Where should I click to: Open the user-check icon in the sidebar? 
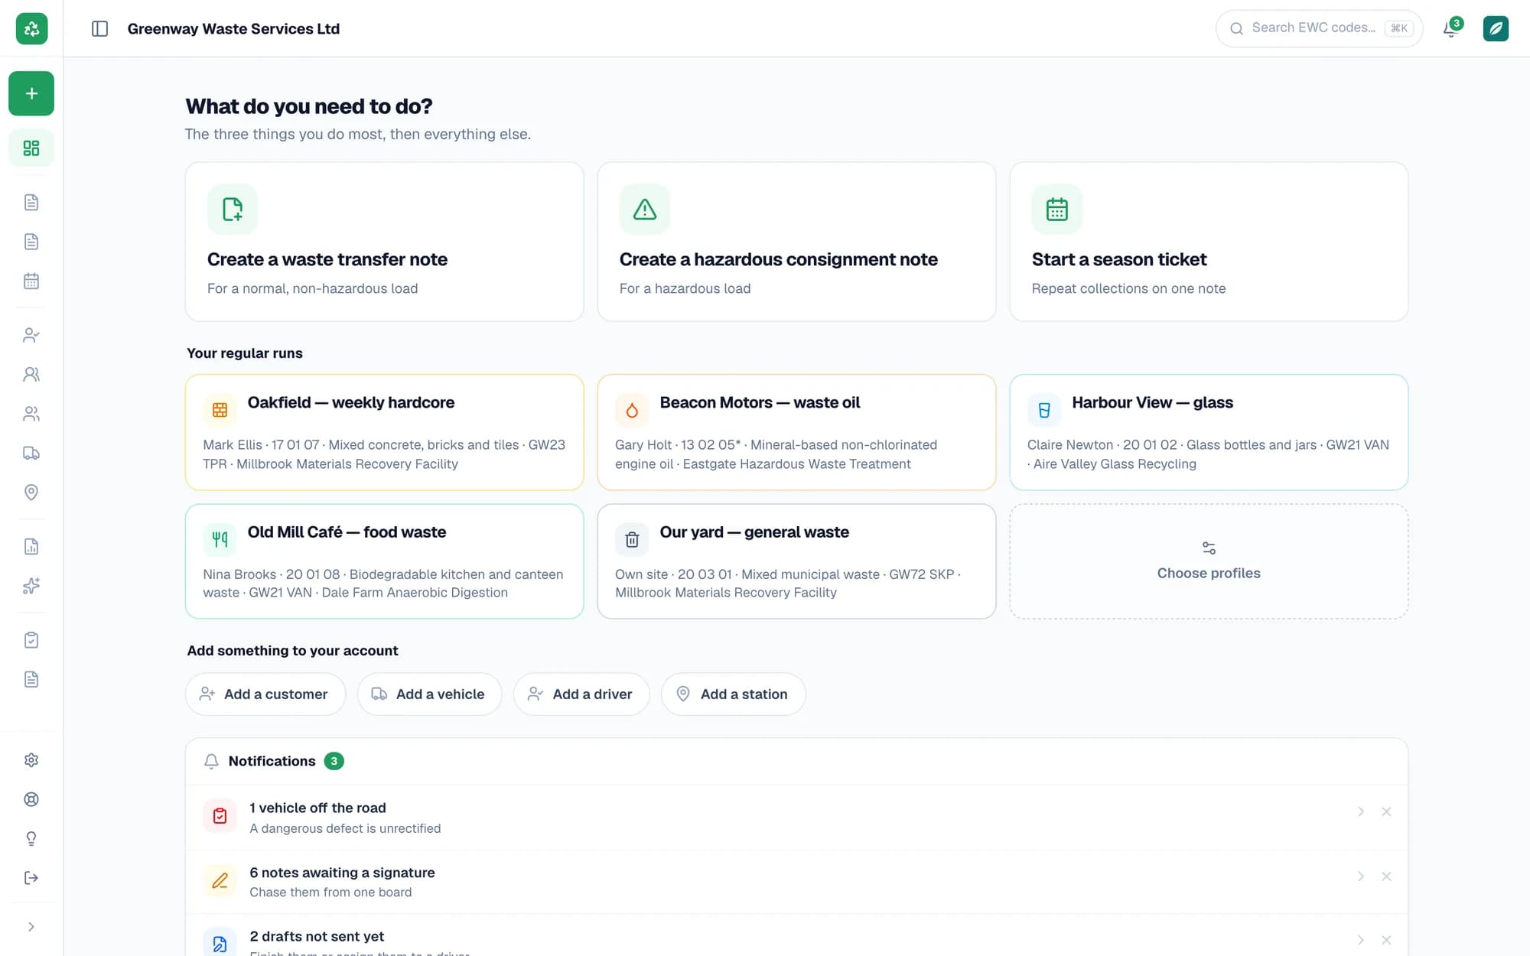pos(31,335)
